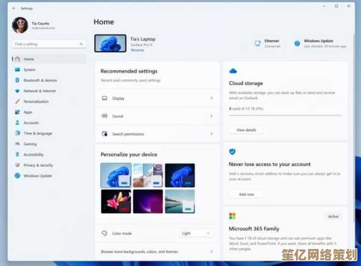
Task: Click the cloud storage usage bar
Action: [285, 115]
